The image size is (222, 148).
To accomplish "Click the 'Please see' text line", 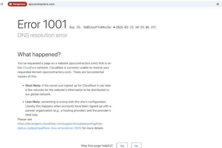I will (25, 119).
